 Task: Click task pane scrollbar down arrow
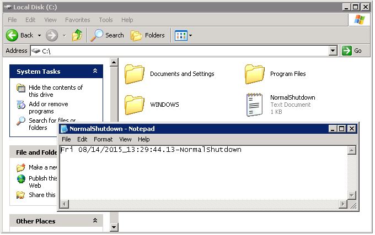(x=114, y=227)
